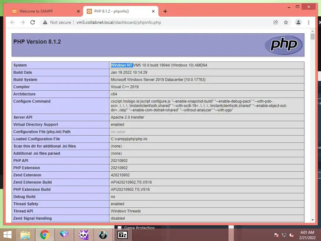This screenshot has width=321, height=241.
Task: Open the Chrome profile avatar
Action: 298,22
